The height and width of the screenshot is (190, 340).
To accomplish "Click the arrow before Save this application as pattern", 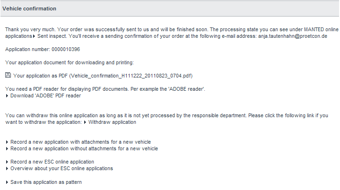I will pos(7,182).
